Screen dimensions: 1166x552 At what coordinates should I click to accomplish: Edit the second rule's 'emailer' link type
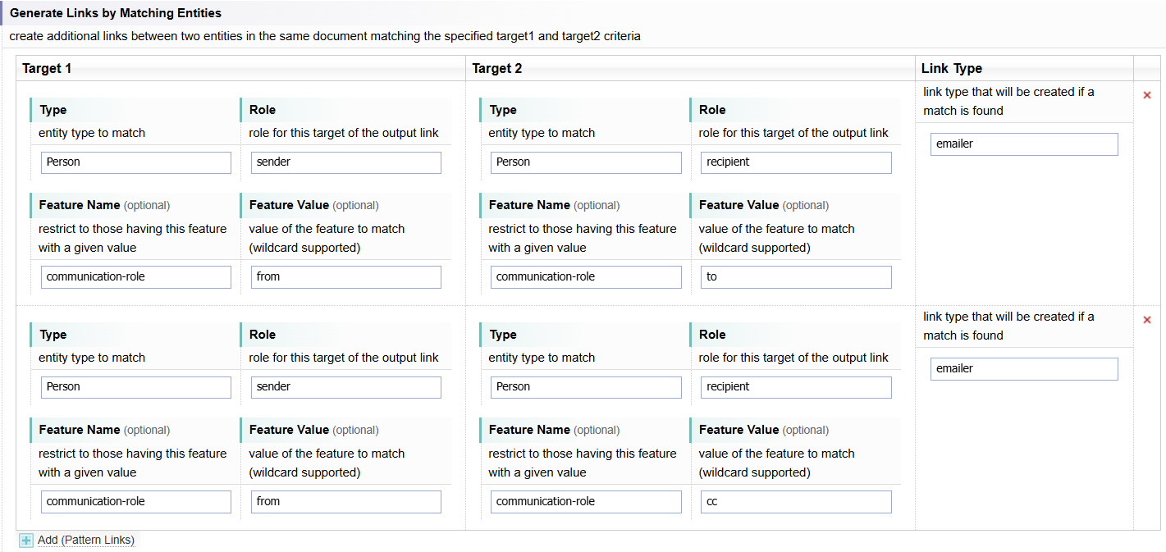[x=1024, y=369]
